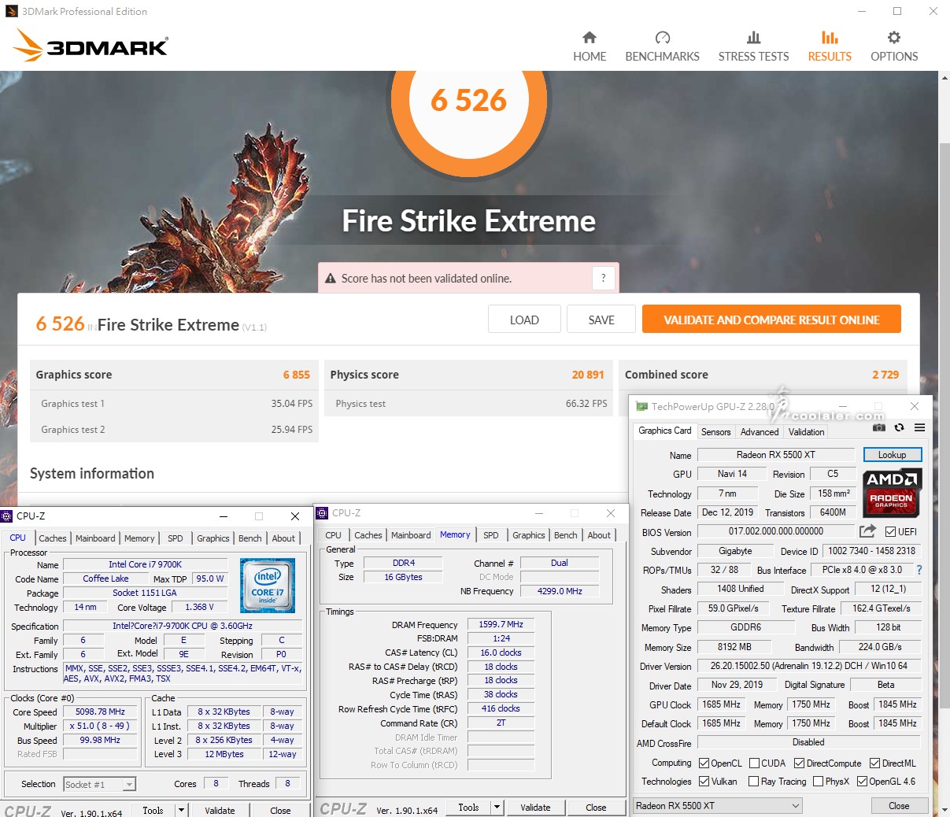The width and height of the screenshot is (950, 817).
Task: Open the Bench tab in the Memory CPU-Z window
Action: 565,535
